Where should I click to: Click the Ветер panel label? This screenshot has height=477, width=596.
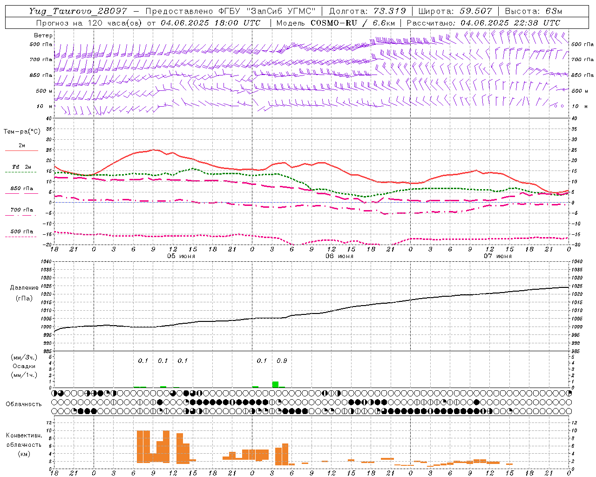coord(43,35)
